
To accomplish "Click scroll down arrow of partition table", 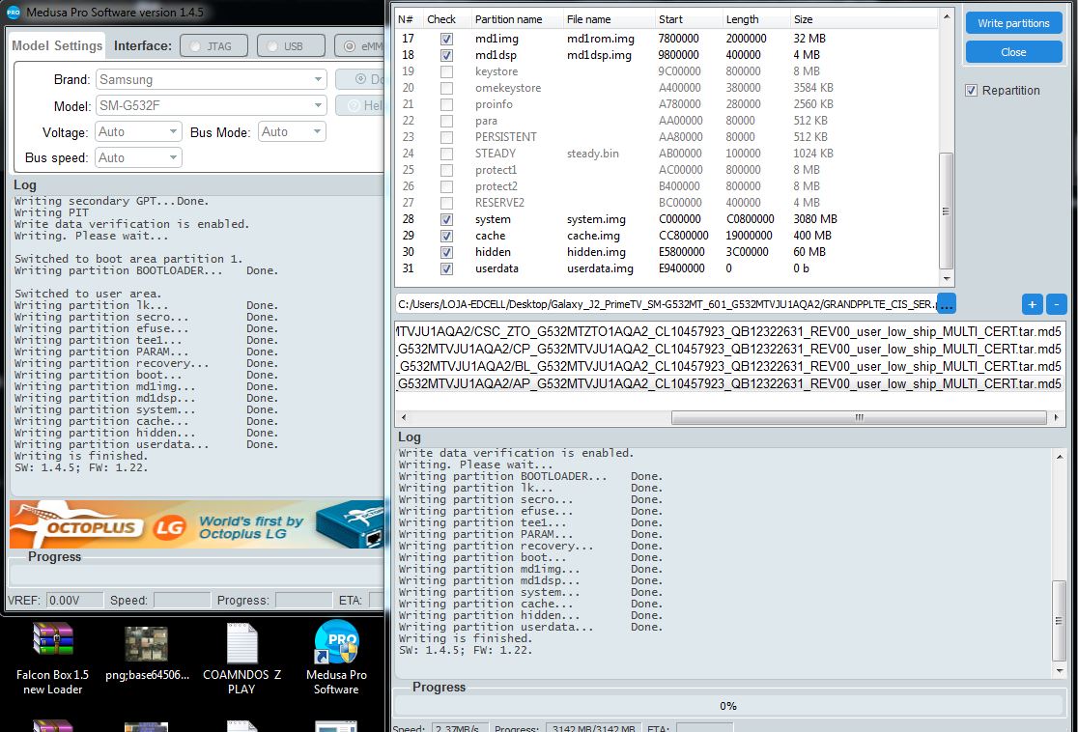I will (947, 278).
